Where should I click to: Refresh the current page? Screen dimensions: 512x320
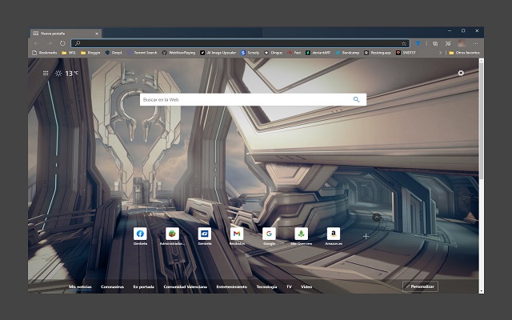tap(62, 43)
